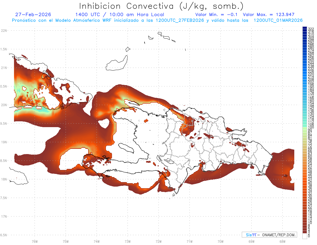The width and height of the screenshot is (317, 245).
Task: Click the '69W' longitude label
Action: coord(251,241)
